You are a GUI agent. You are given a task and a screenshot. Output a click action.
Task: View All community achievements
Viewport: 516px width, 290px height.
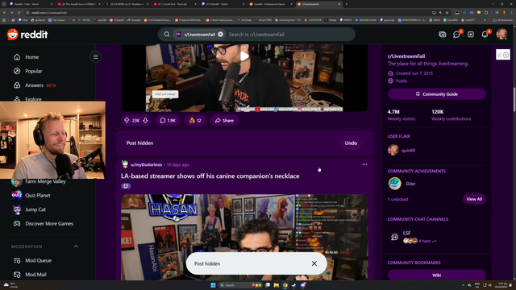[x=474, y=199]
